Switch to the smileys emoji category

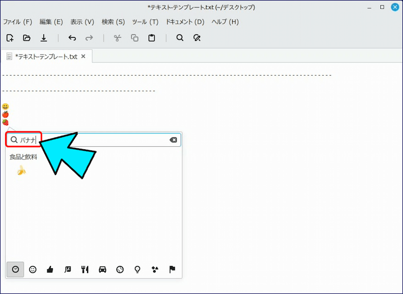33,269
